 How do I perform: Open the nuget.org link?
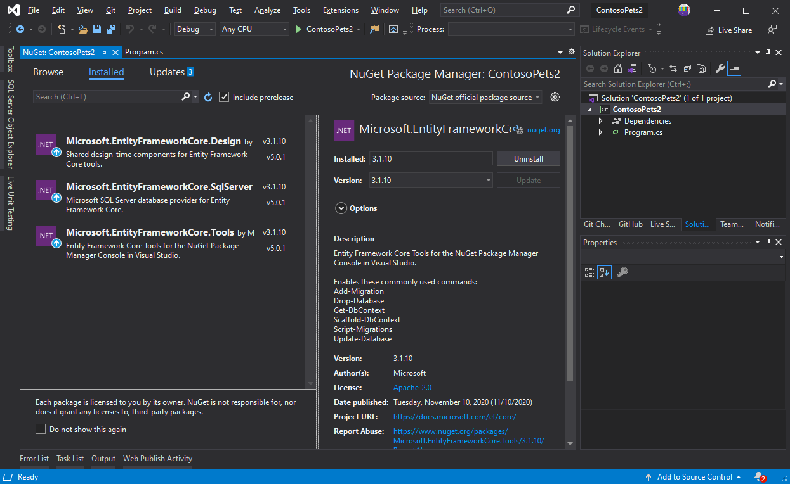544,130
